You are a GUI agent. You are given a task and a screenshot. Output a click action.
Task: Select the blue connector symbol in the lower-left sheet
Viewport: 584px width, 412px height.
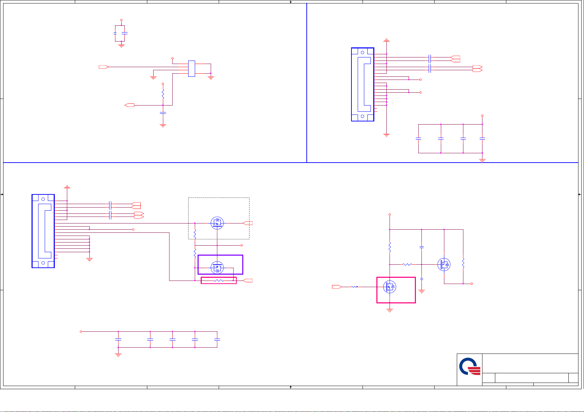43,231
